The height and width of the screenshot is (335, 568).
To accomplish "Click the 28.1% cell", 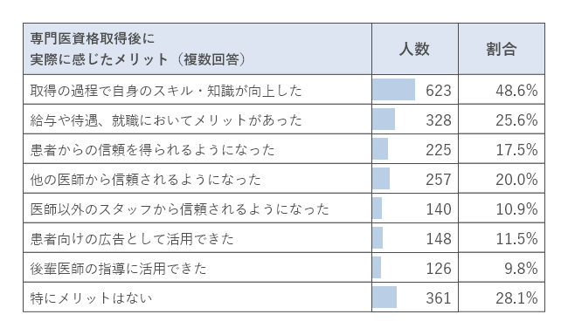I will click(502, 297).
